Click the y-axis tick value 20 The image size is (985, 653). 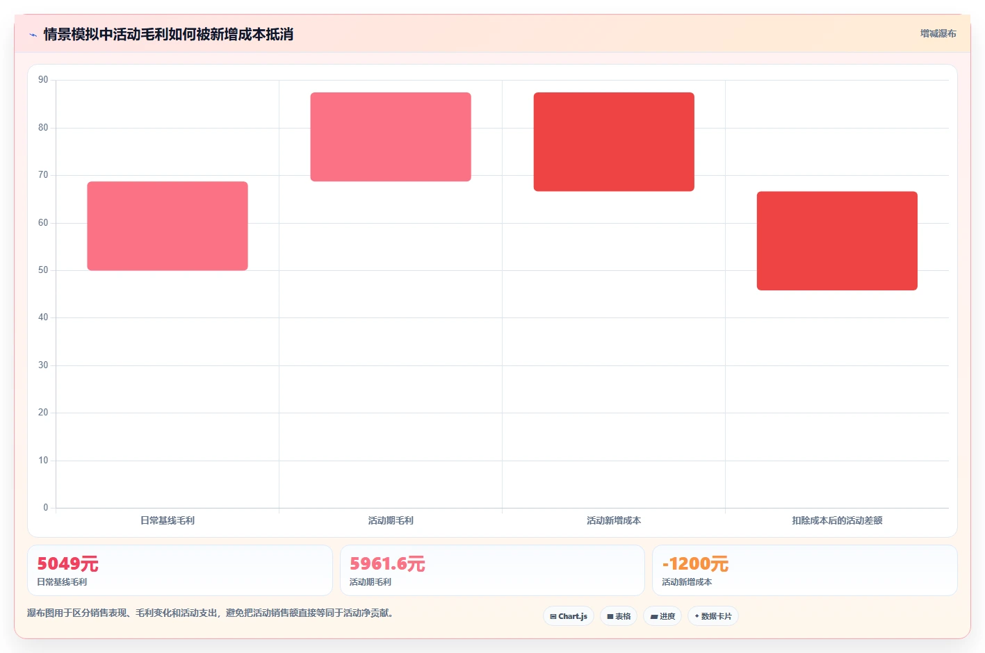(x=43, y=413)
